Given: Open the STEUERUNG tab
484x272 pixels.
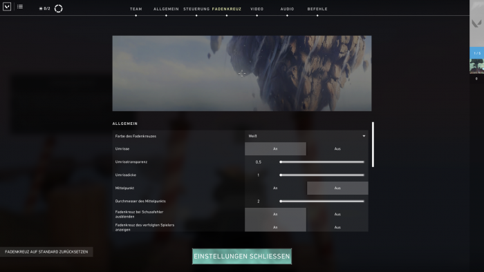Looking at the screenshot, I should pos(196,9).
